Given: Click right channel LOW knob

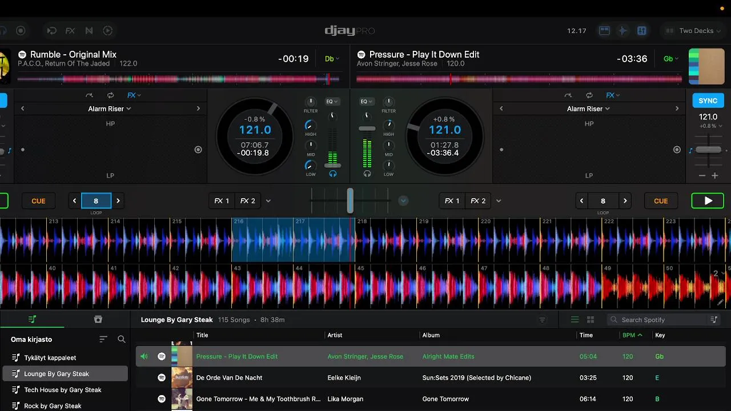Looking at the screenshot, I should click(388, 165).
